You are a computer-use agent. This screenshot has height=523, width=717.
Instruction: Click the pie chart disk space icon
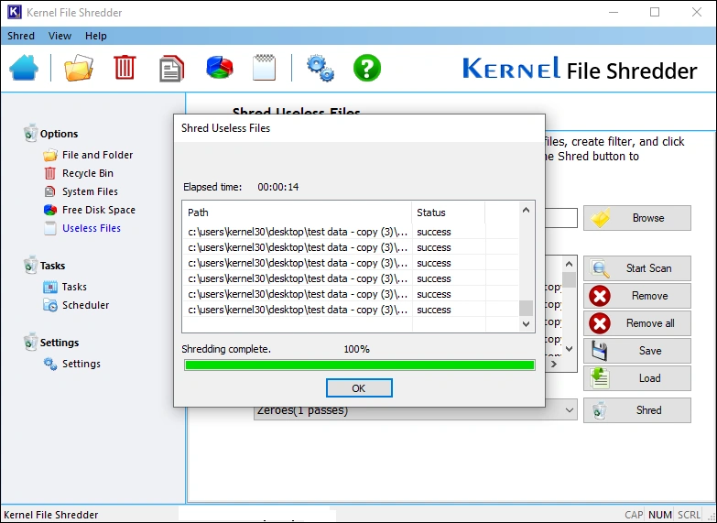click(x=219, y=69)
